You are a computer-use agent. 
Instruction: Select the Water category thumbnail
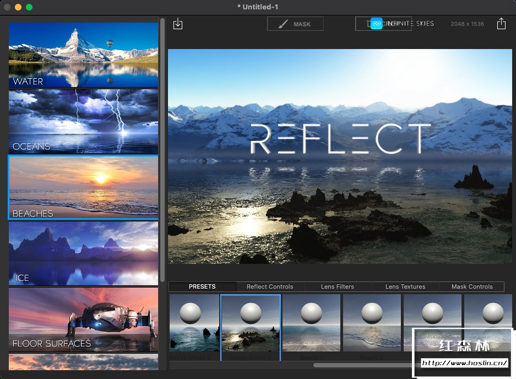(83, 55)
